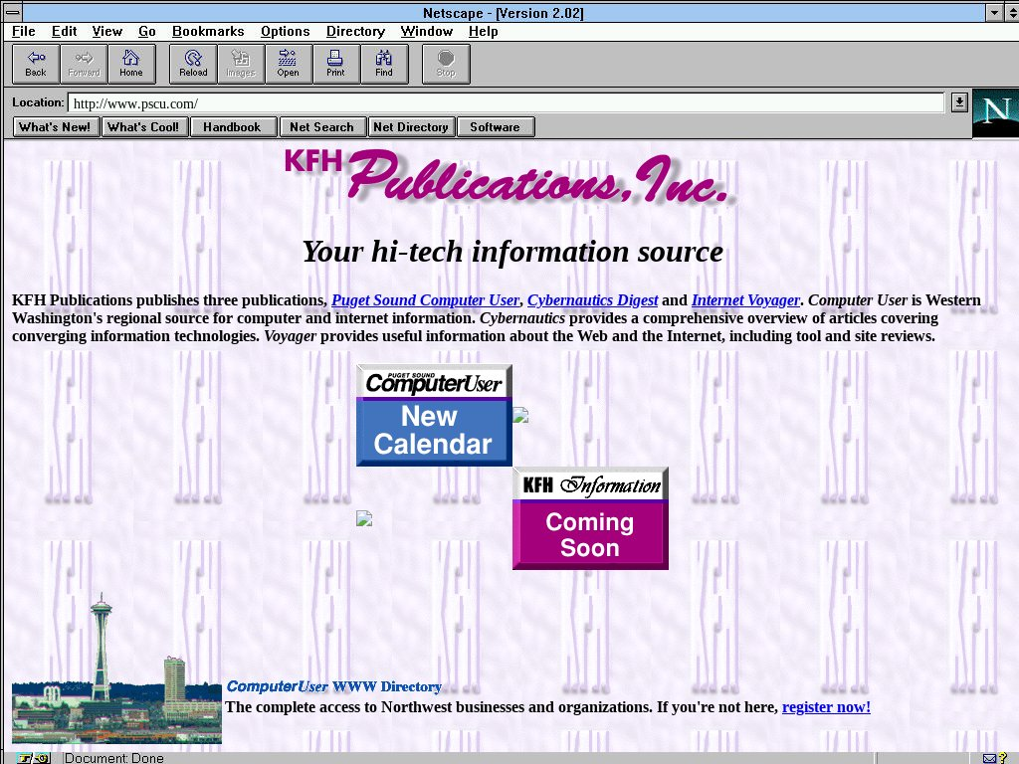Open the Options menu

click(x=285, y=32)
